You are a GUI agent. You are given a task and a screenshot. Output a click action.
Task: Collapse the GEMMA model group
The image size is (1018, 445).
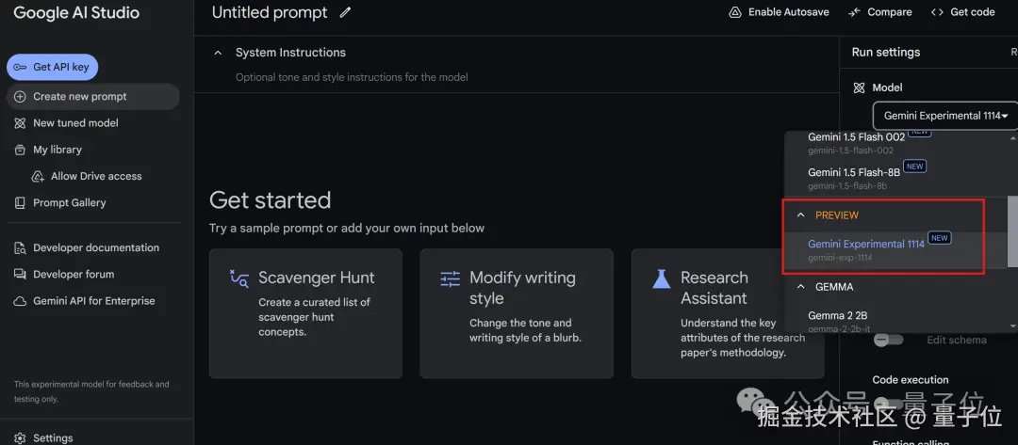(801, 287)
